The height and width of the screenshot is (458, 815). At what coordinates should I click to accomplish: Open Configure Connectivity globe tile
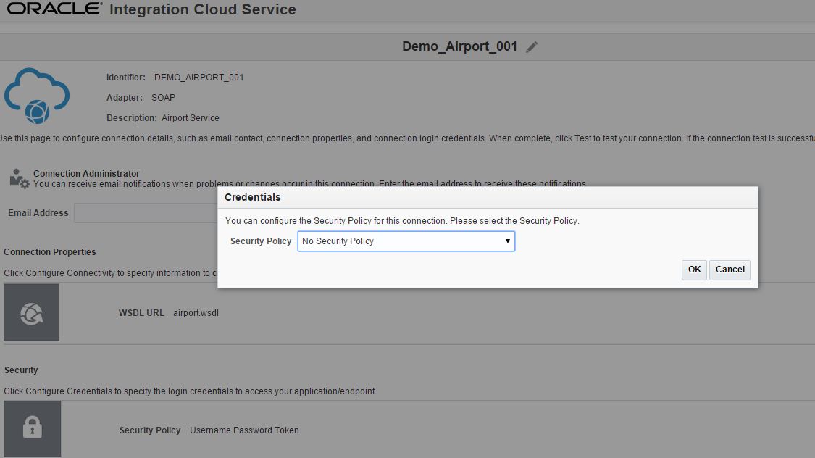31,312
